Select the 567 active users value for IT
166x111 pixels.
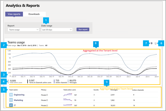tap(76, 105)
